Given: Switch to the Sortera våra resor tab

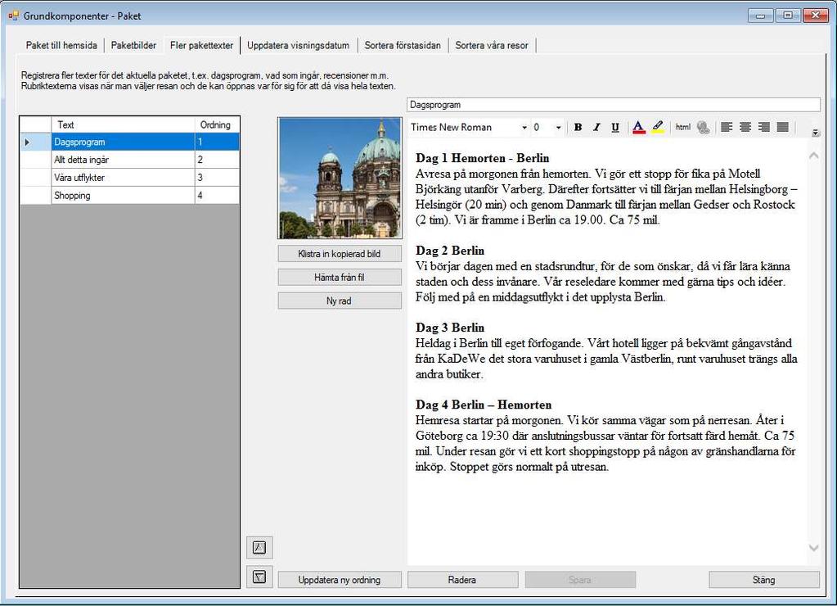Looking at the screenshot, I should pyautogui.click(x=492, y=45).
